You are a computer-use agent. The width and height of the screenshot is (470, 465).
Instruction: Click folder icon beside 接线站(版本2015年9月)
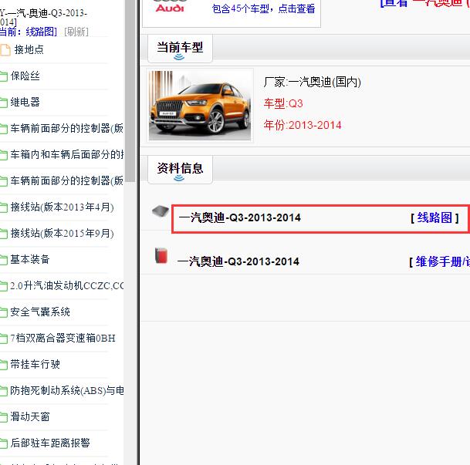pos(3,234)
